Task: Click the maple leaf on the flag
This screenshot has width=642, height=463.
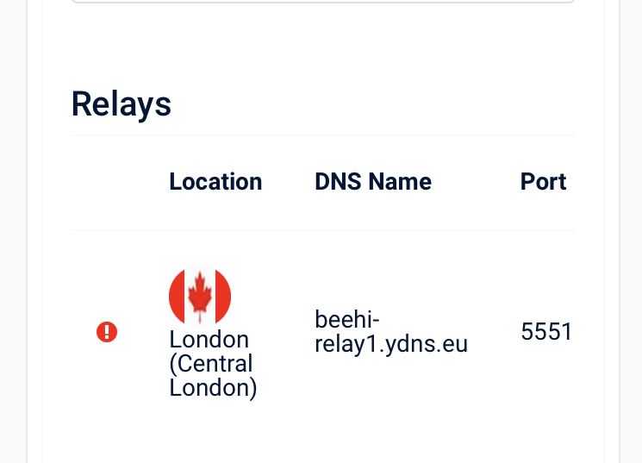Action: (x=200, y=296)
